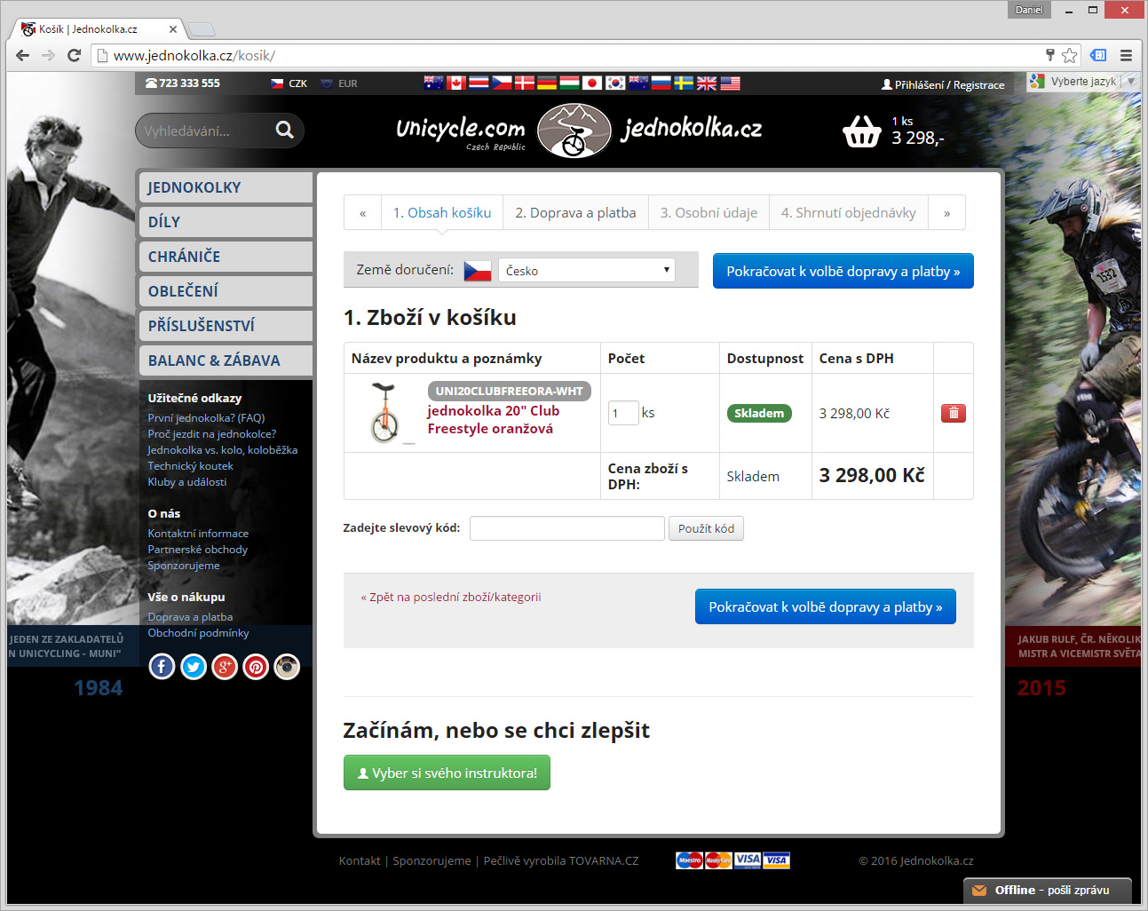Bookmark this page with the star
The height and width of the screenshot is (911, 1148).
[1070, 55]
